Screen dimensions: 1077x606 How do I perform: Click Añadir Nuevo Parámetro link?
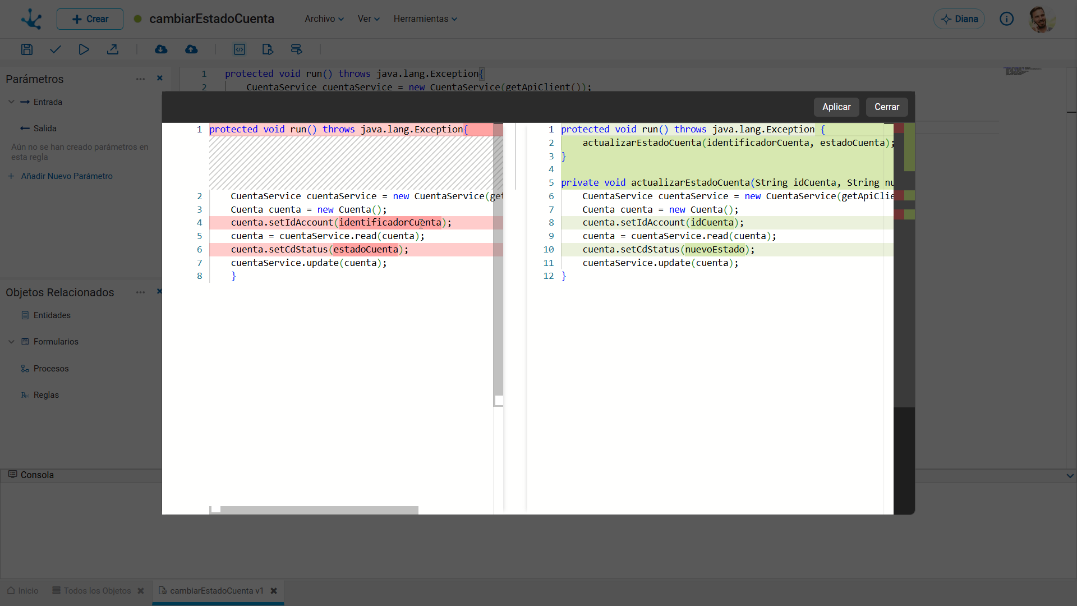[x=67, y=176]
